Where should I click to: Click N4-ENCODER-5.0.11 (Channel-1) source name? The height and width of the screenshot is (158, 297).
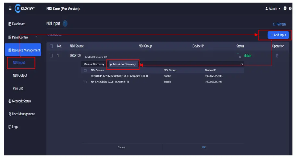pos(110,82)
